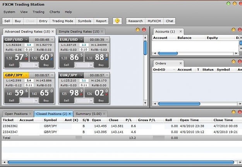Open the Help menu
This screenshot has width=242, height=167.
[x=68, y=12]
